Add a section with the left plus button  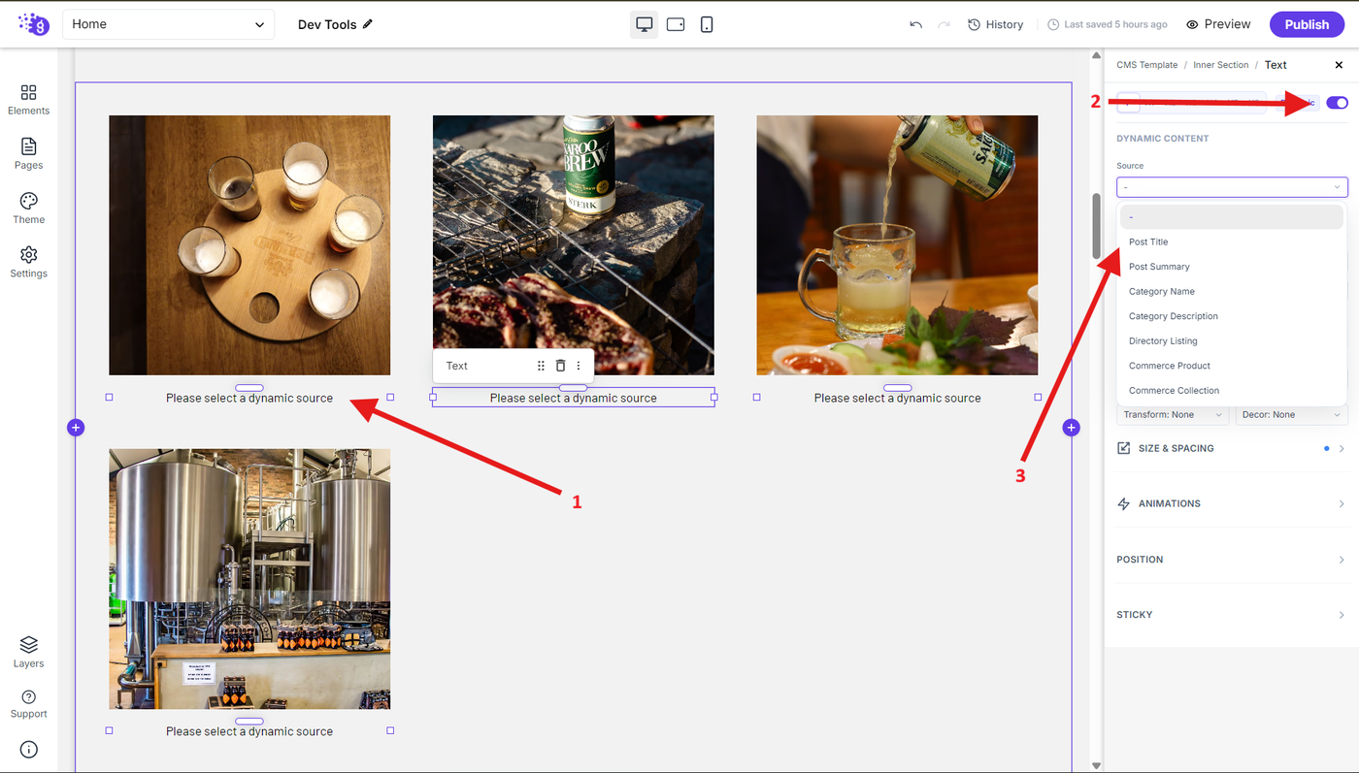pos(77,428)
